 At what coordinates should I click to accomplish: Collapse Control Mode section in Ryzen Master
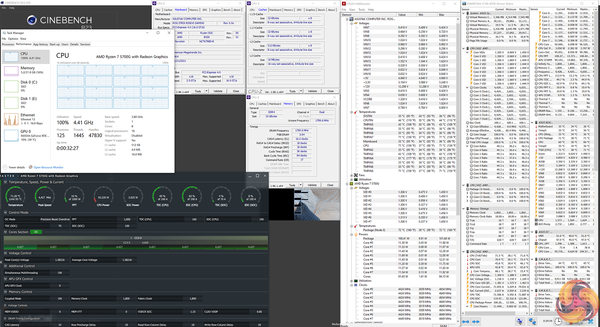point(6,213)
